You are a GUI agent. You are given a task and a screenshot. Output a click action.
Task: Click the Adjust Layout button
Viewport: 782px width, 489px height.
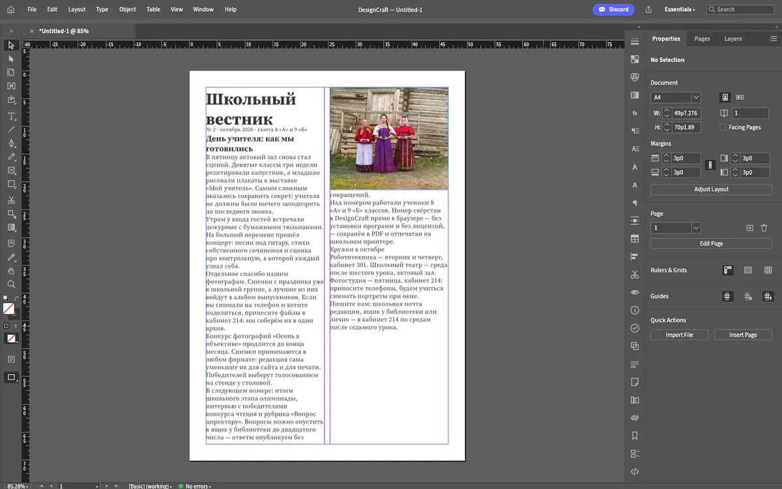(x=711, y=189)
